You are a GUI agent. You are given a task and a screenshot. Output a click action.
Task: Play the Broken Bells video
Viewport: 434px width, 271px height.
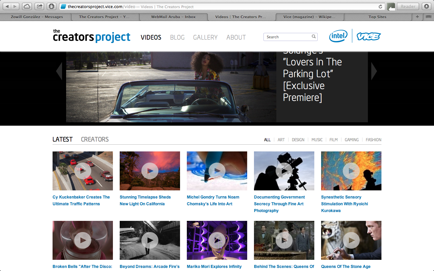coord(83,240)
